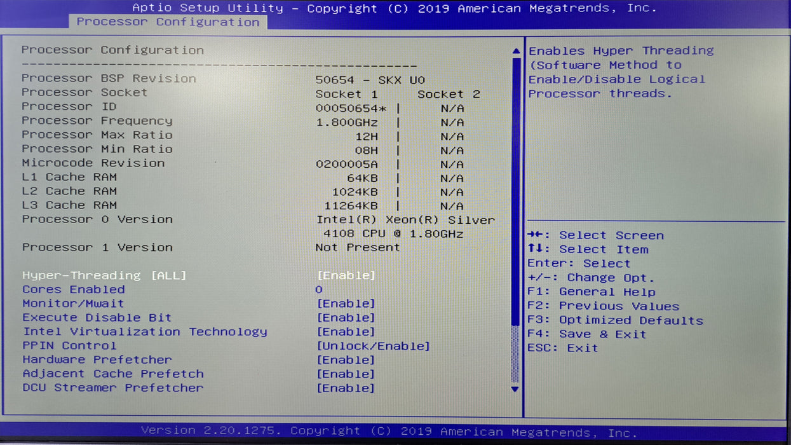791x445 pixels.
Task: Click the Processor 1 Version label
Action: [x=97, y=247]
